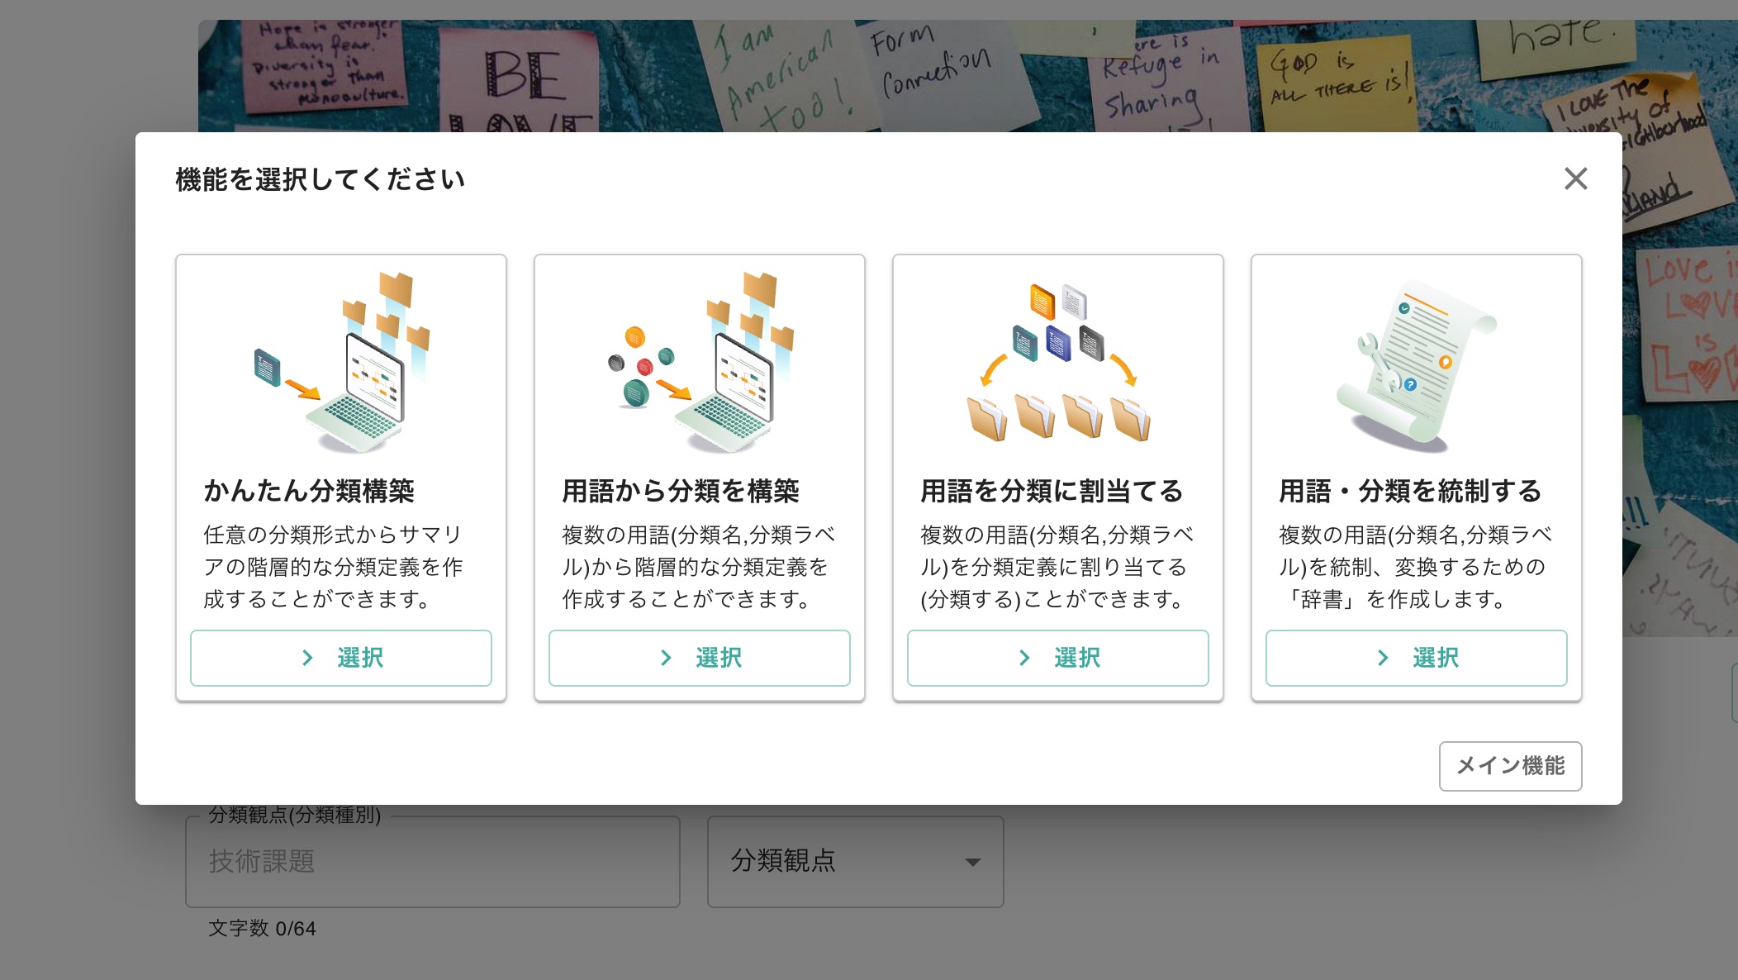This screenshot has height=980, width=1738.
Task: Click the メイン機能 button
Action: [x=1510, y=767]
